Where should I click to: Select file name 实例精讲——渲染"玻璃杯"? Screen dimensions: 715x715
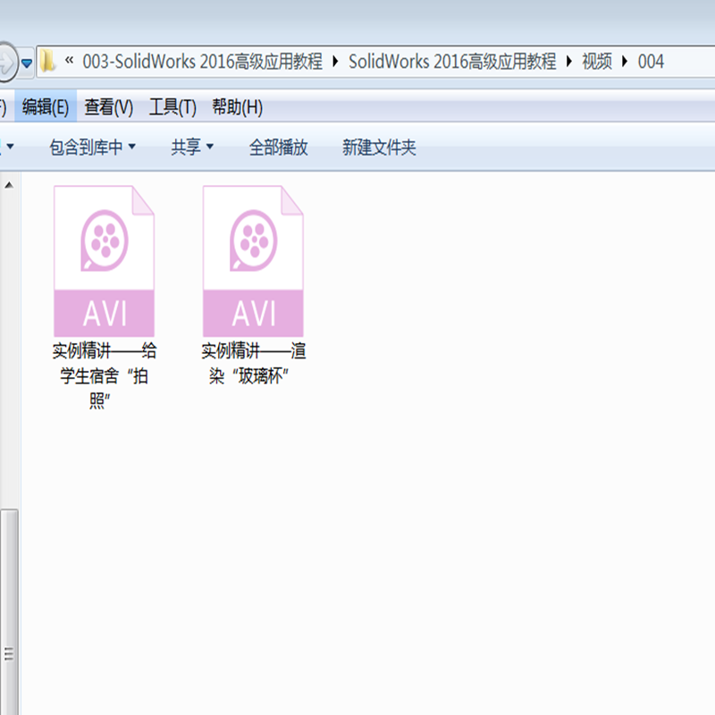(x=253, y=364)
